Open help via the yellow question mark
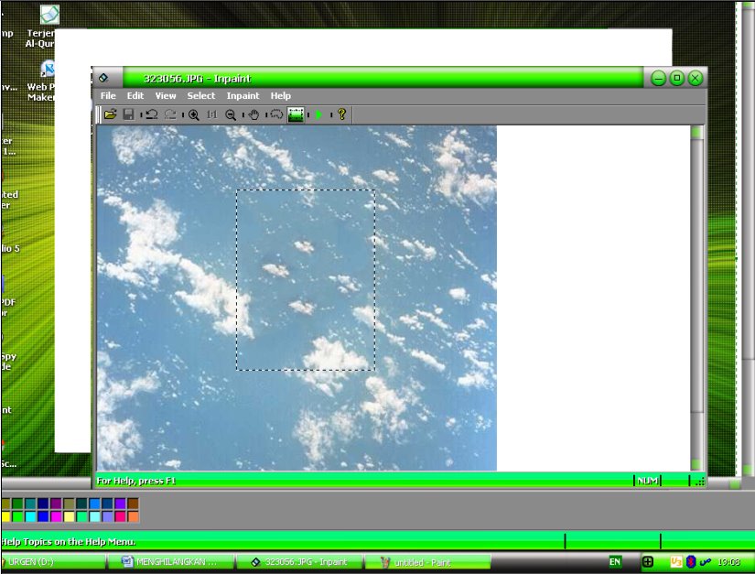755x574 pixels. point(342,114)
